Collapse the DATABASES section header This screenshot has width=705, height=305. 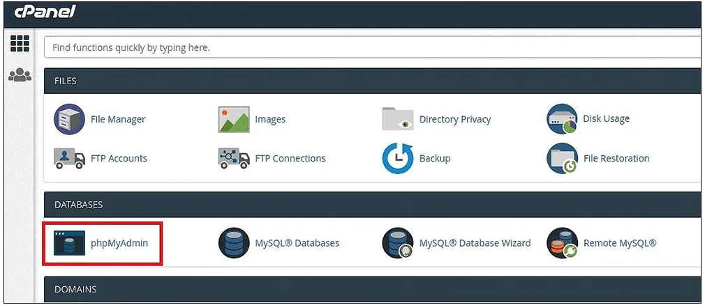pos(372,205)
